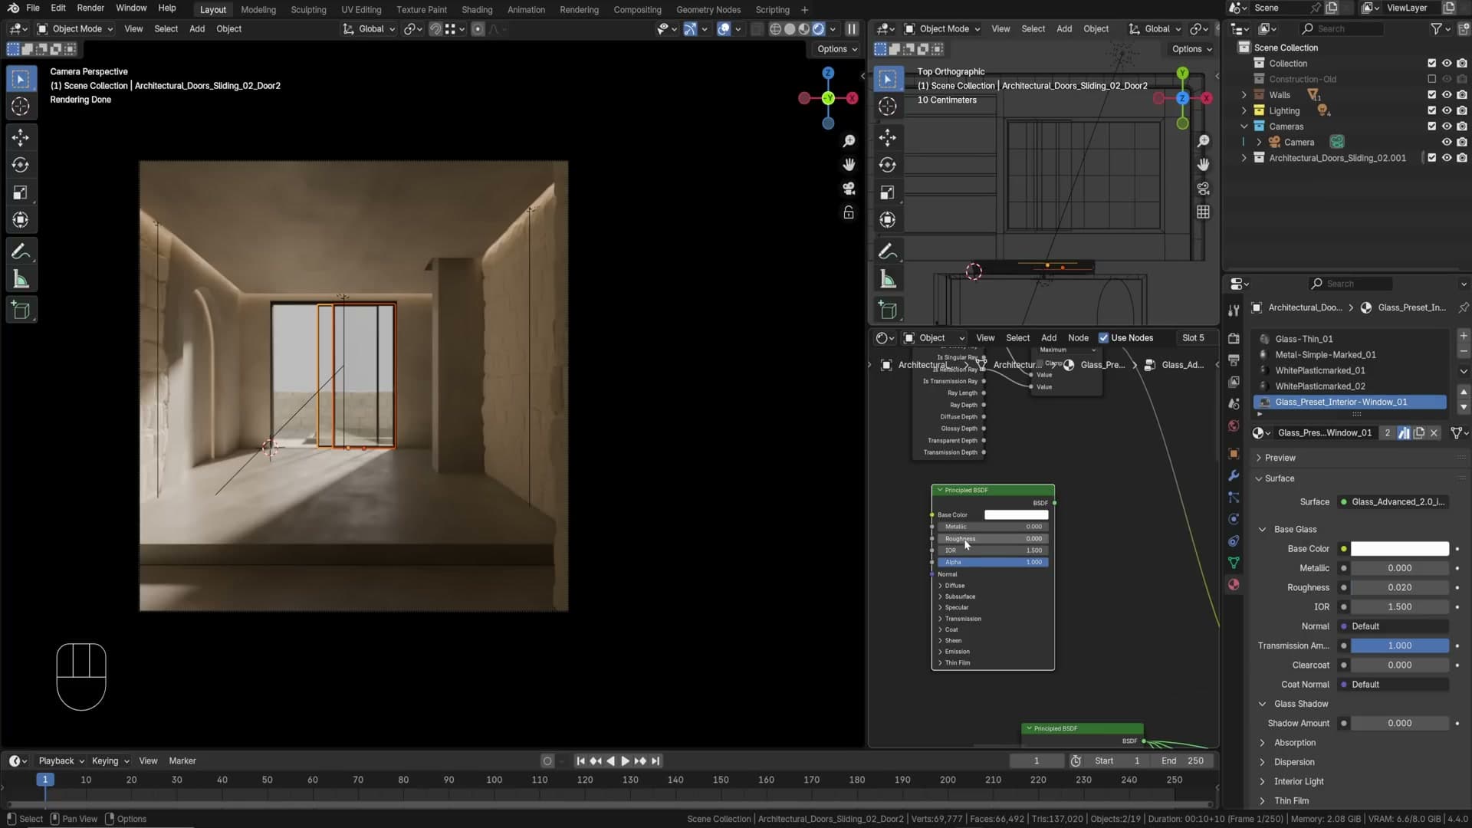This screenshot has width=1472, height=828.
Task: Open the File menu
Action: (32, 8)
